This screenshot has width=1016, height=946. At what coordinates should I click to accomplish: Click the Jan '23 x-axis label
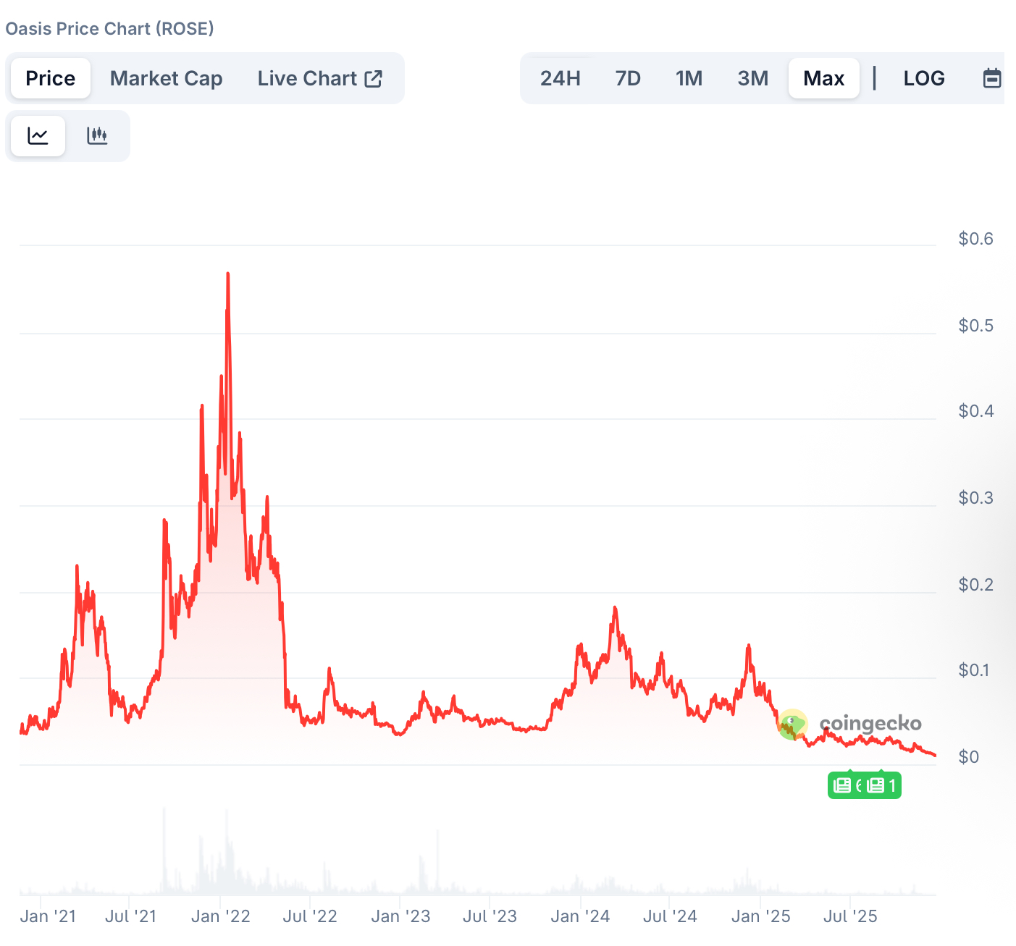click(400, 916)
